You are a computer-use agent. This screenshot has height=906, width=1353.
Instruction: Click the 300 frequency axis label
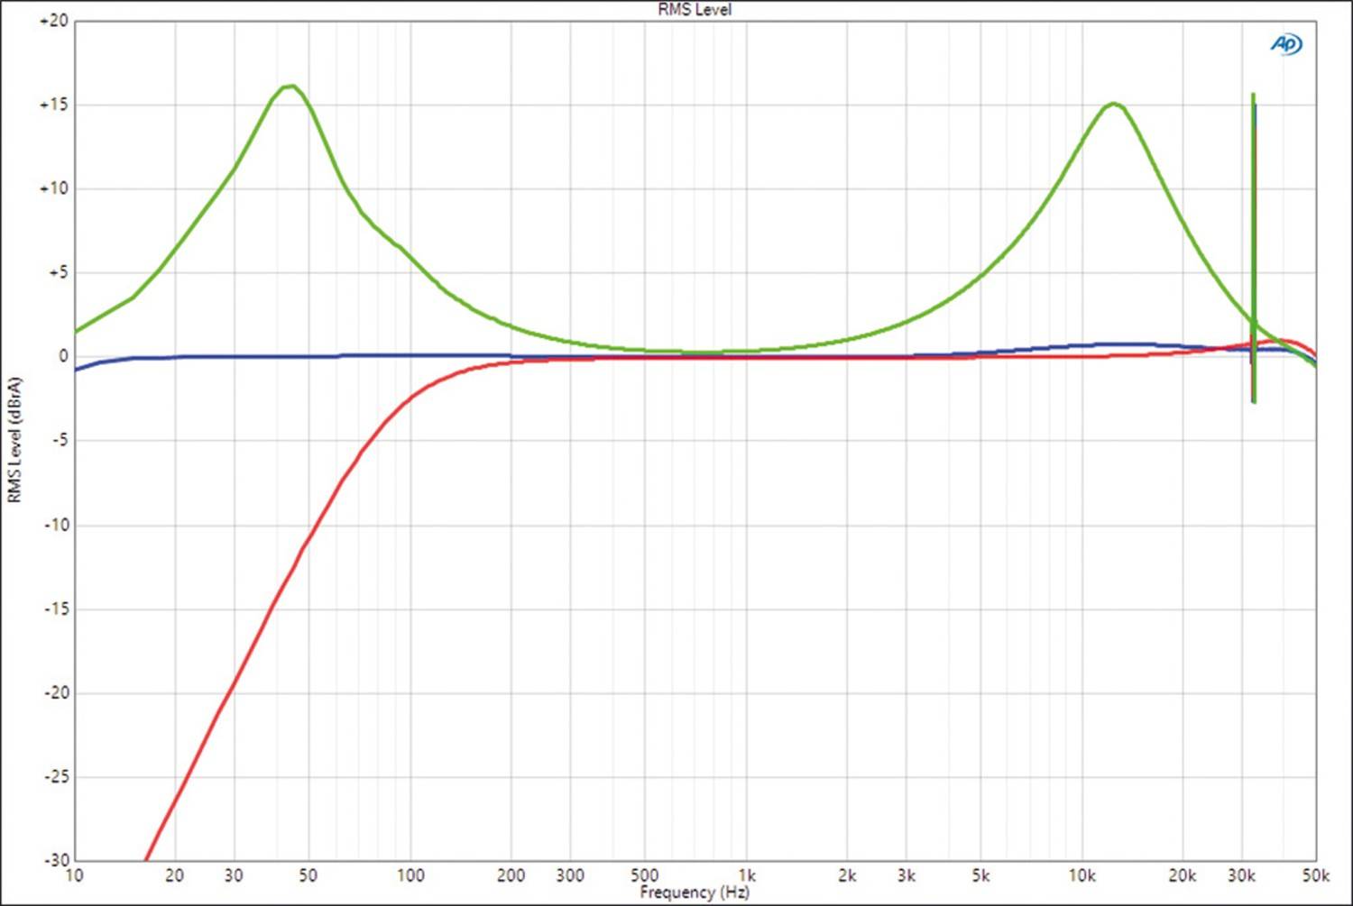pos(570,875)
